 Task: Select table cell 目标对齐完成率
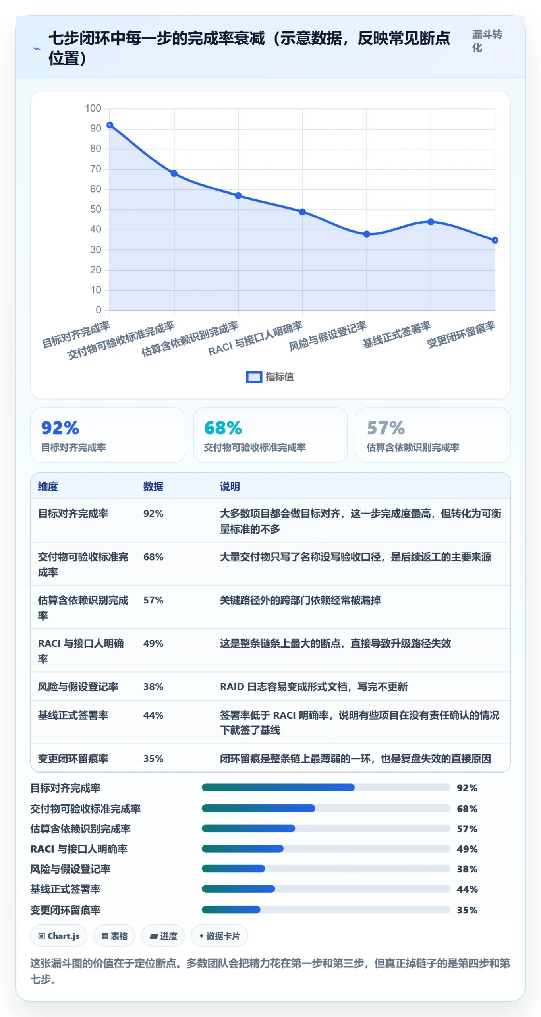[73, 514]
